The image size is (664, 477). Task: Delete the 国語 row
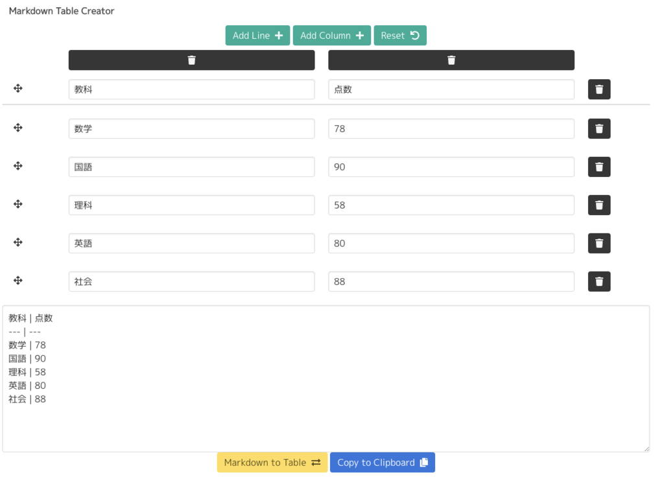coord(599,167)
